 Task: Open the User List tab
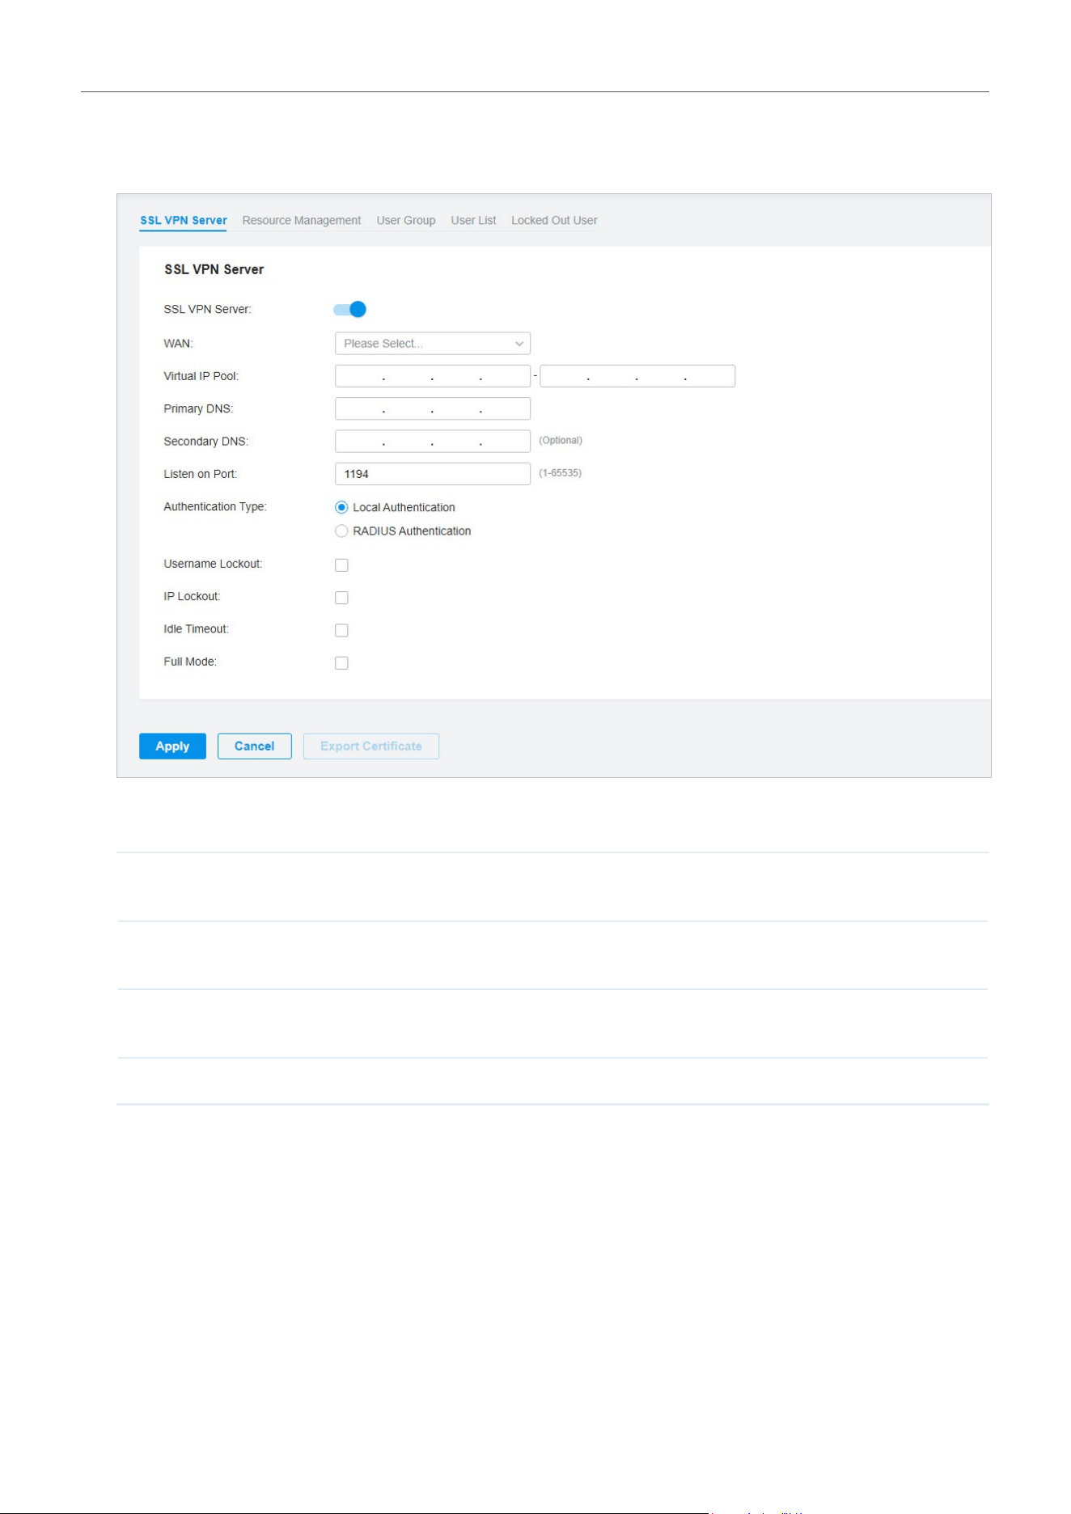pyautogui.click(x=473, y=220)
